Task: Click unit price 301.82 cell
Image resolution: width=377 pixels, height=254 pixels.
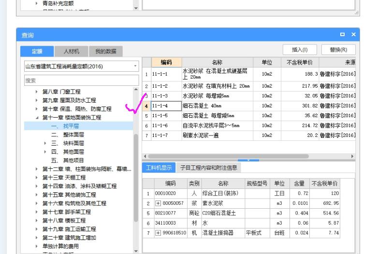Action: (300, 106)
